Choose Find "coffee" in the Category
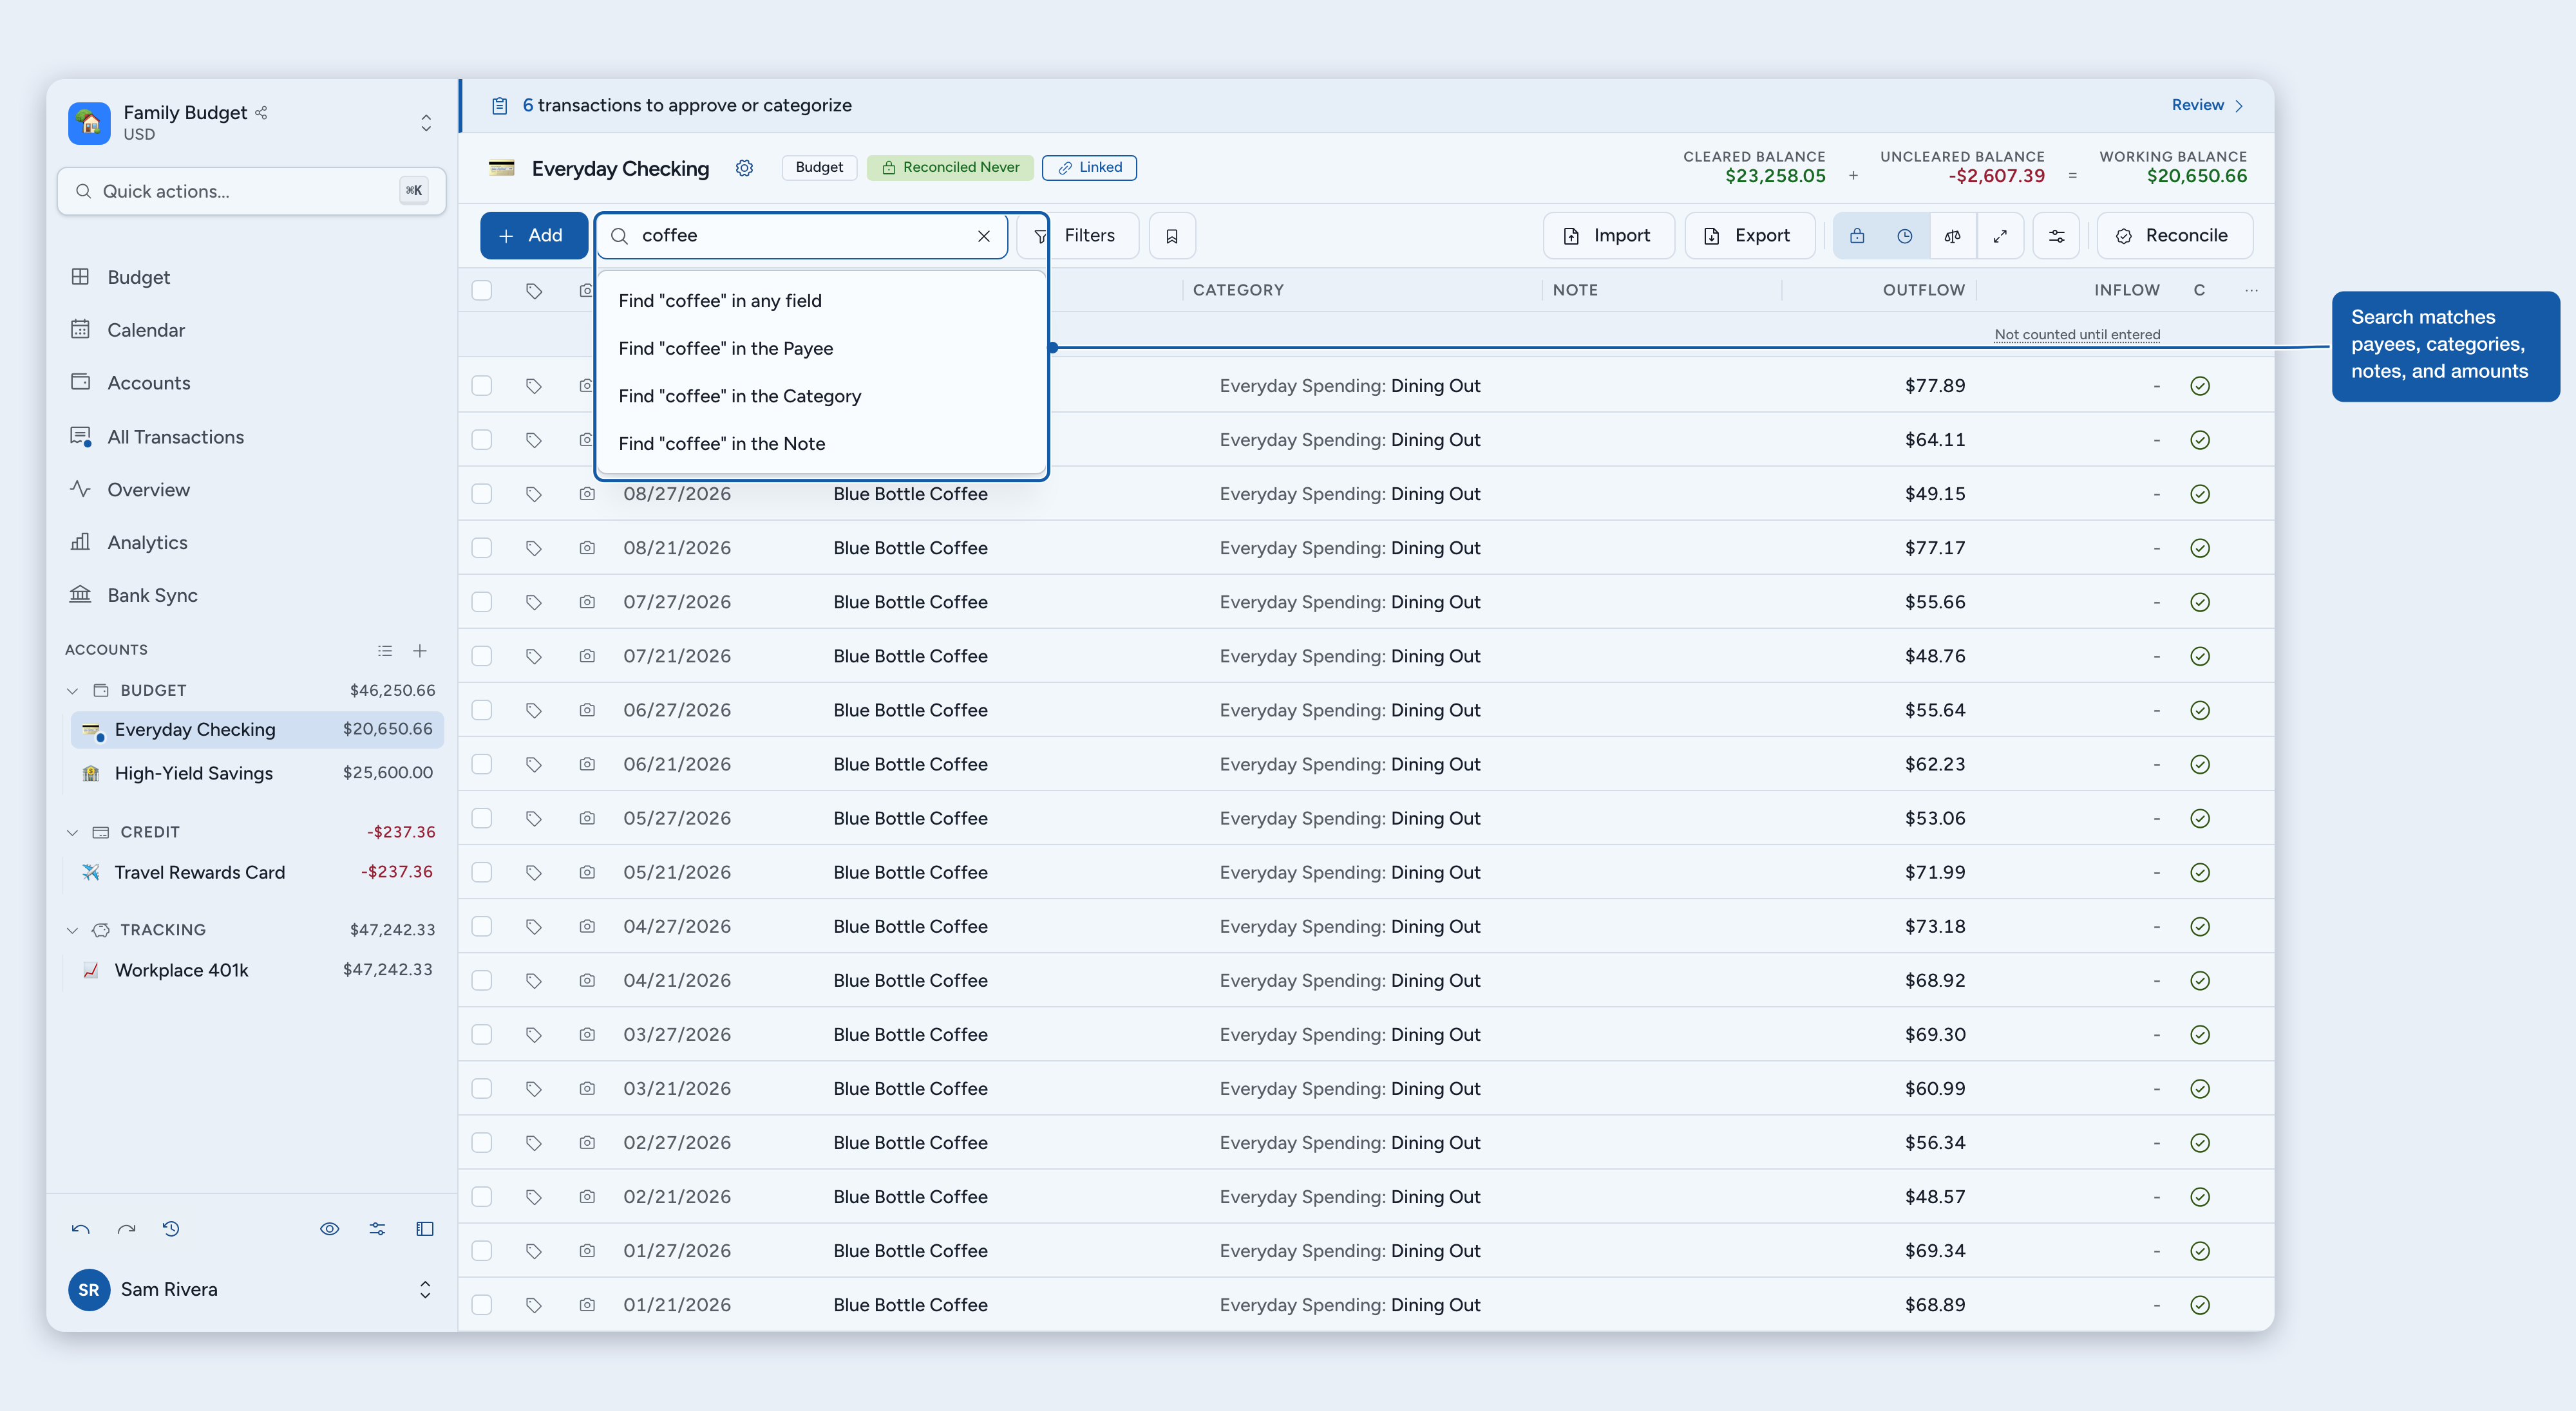Image resolution: width=2576 pixels, height=1411 pixels. 820,397
